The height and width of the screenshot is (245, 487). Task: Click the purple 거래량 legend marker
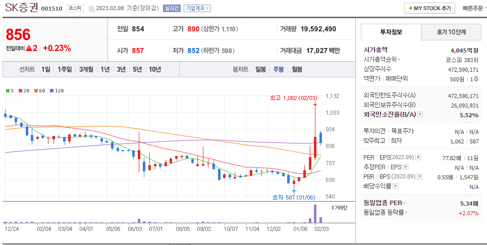click(333, 208)
